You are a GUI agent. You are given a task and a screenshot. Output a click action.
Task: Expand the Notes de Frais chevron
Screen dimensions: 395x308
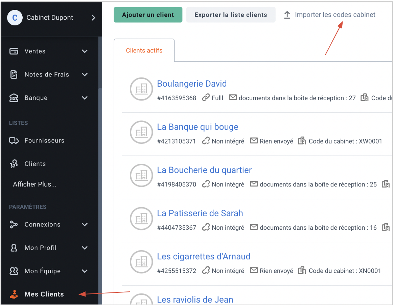(85, 74)
